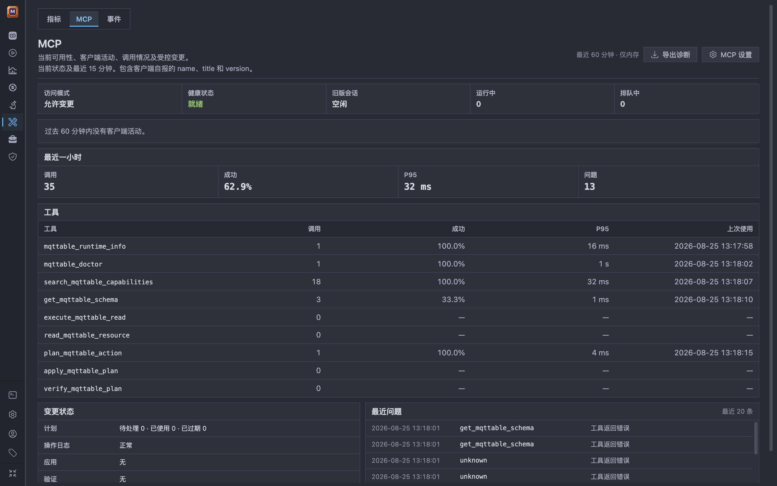
Task: Click the 18 call count for search_mqttable_capabilities
Action: tap(316, 282)
